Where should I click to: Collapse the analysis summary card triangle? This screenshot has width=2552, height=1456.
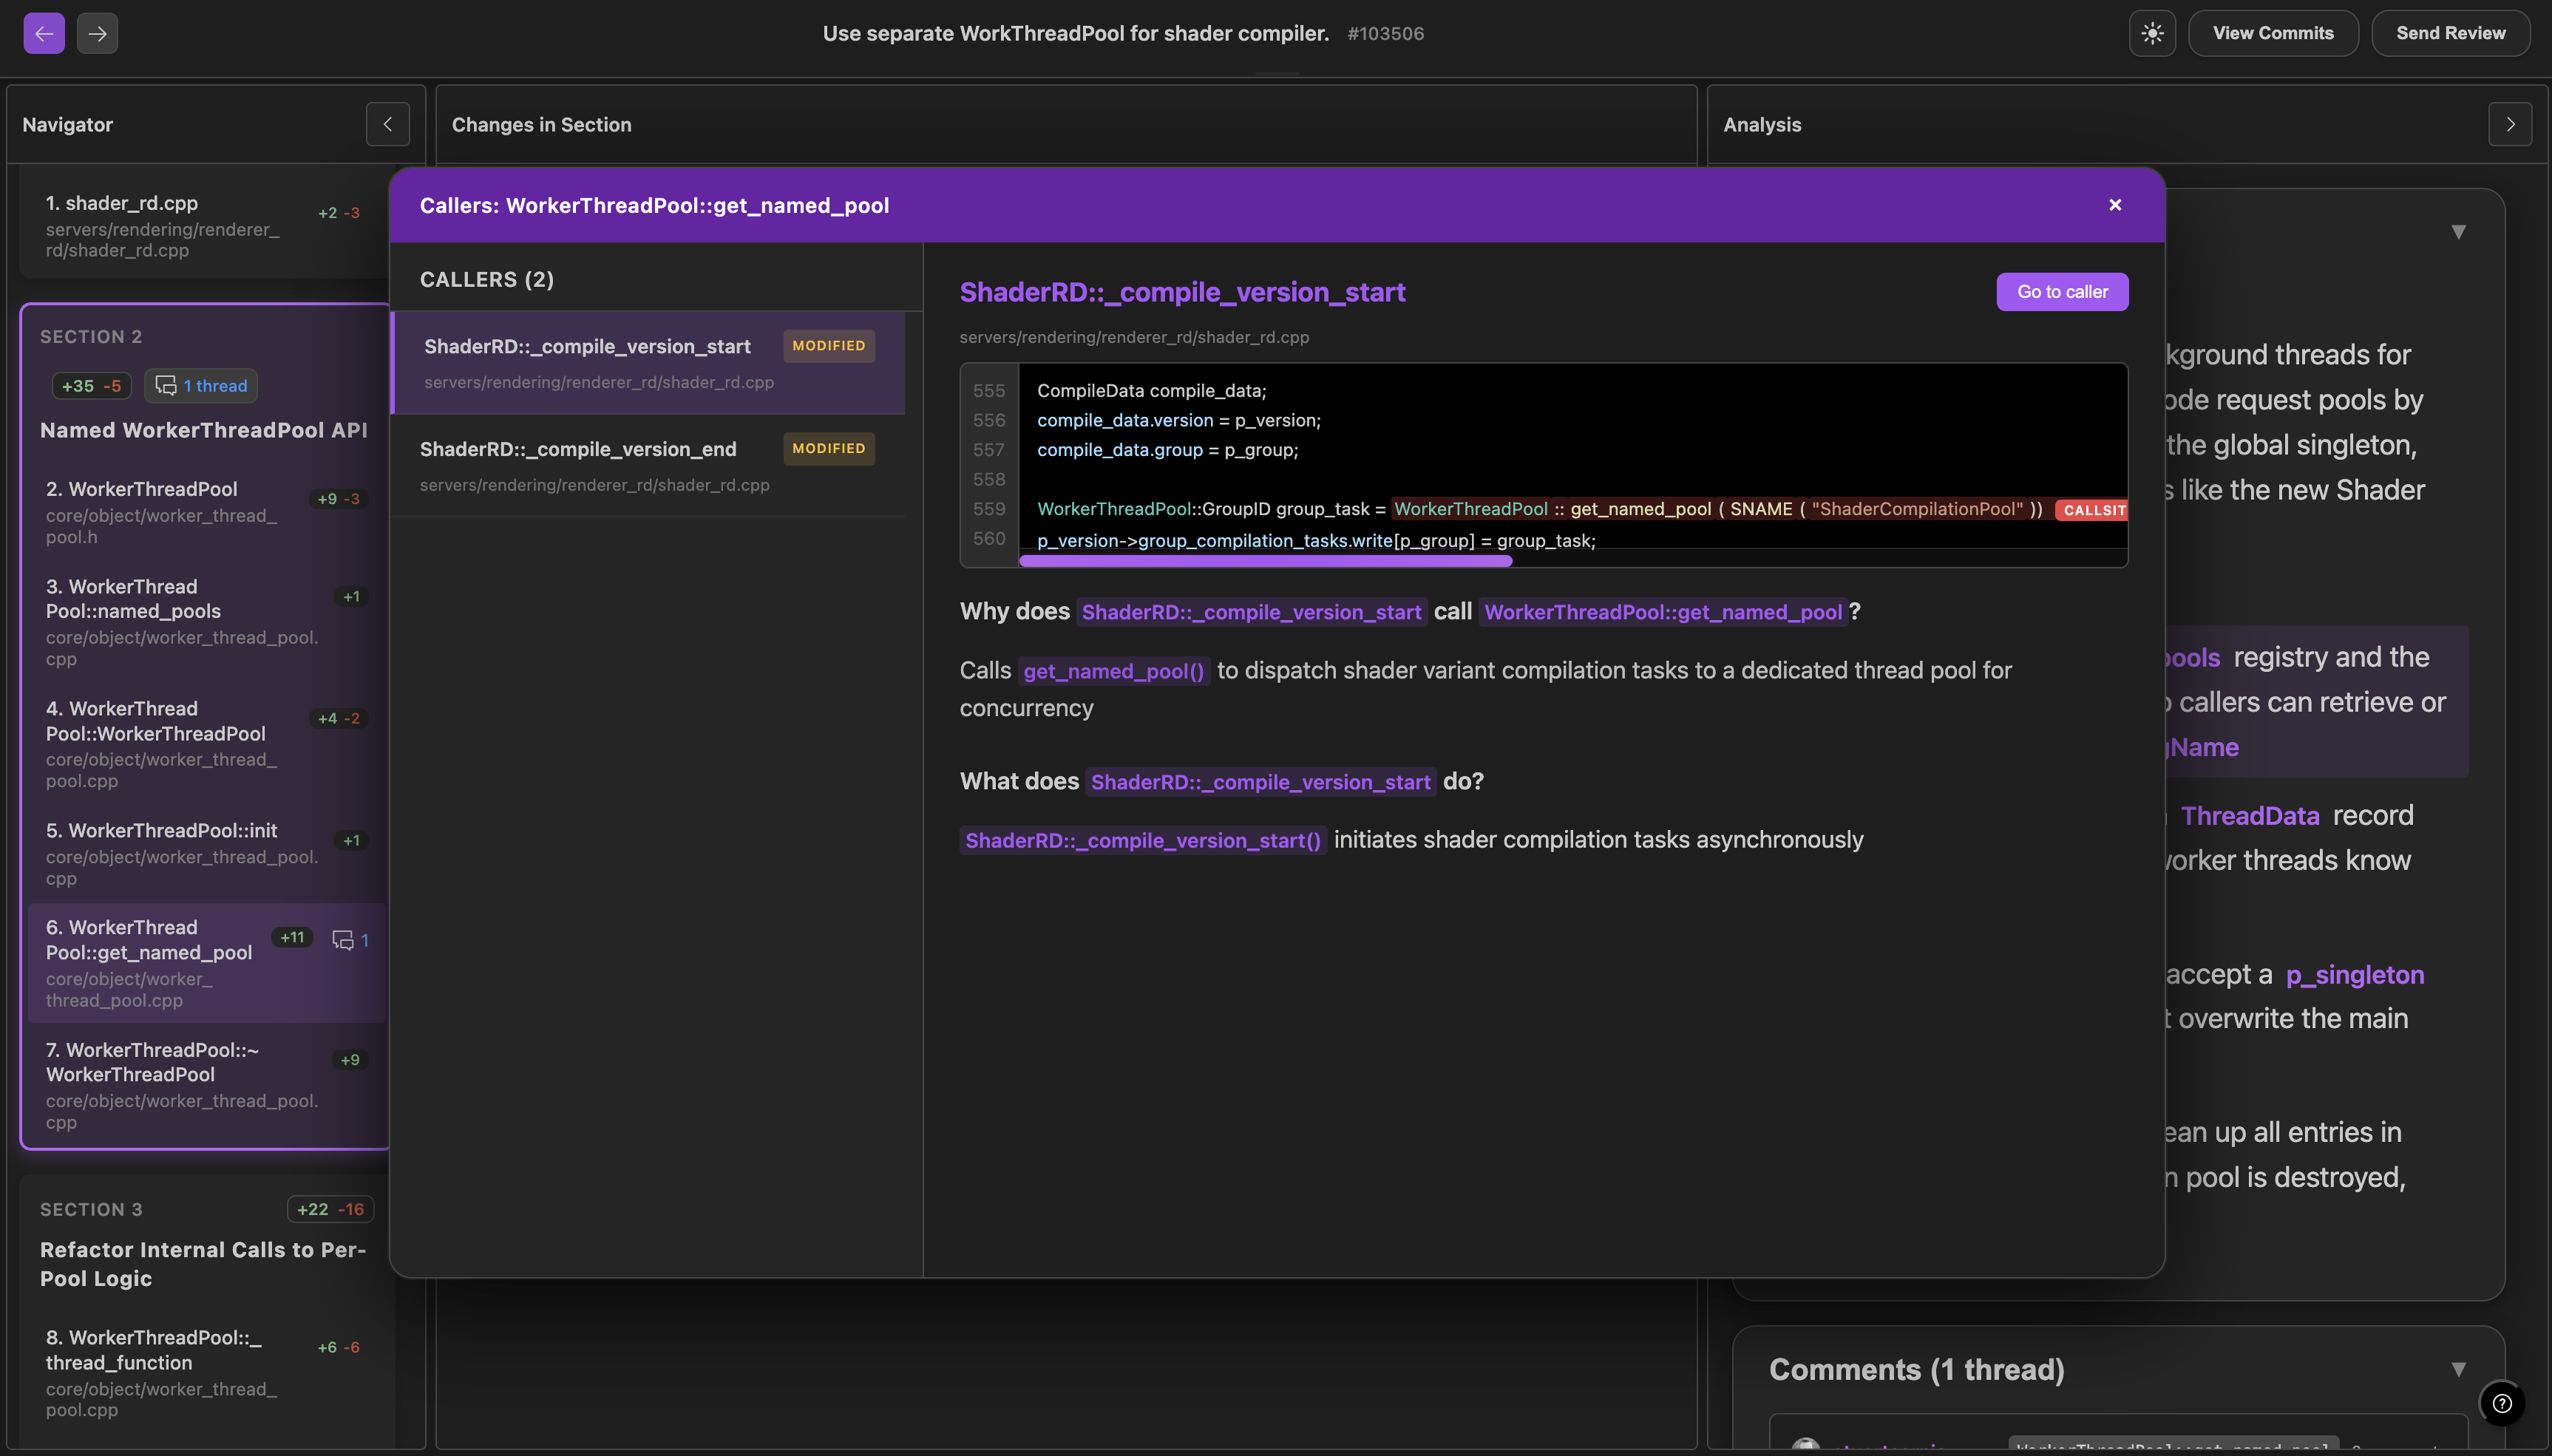[2458, 232]
